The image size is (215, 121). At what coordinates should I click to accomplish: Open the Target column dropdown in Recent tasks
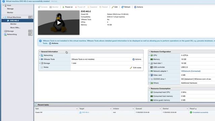click(111, 109)
